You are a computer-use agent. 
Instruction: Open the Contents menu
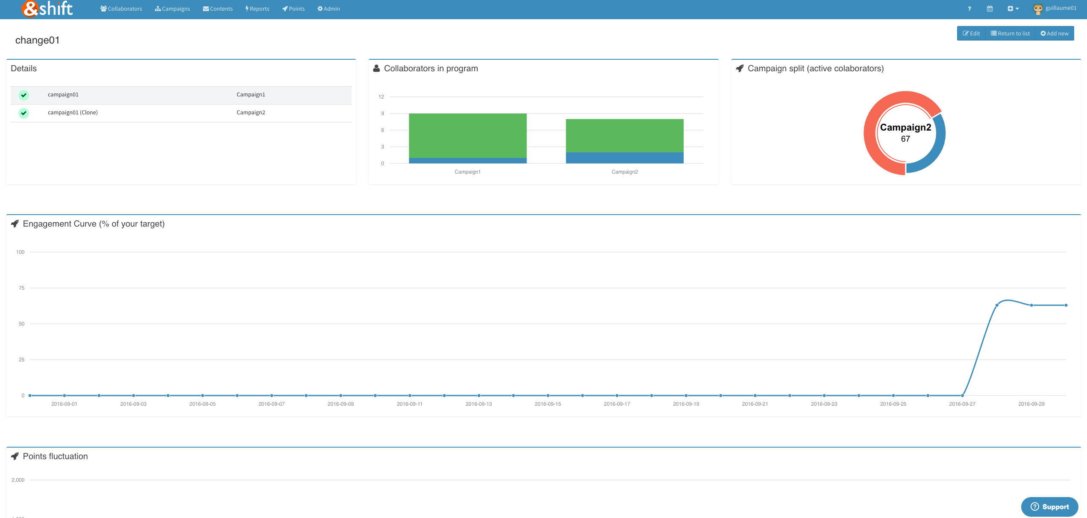tap(218, 9)
